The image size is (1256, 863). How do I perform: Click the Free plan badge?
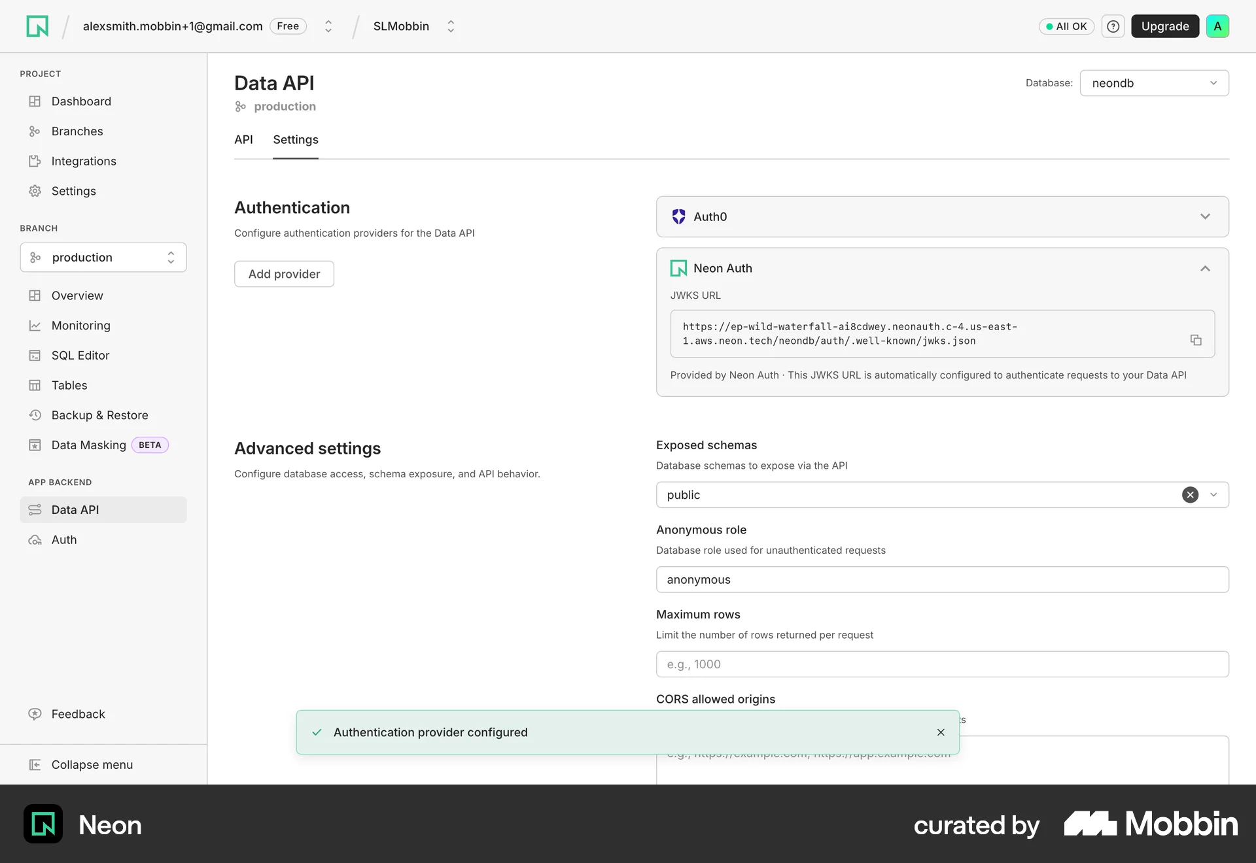coord(288,26)
